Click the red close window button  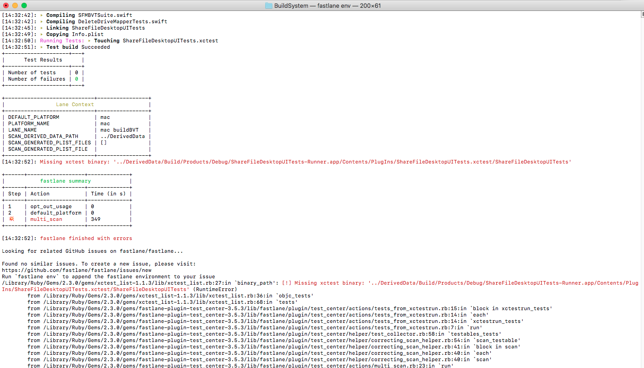point(6,5)
